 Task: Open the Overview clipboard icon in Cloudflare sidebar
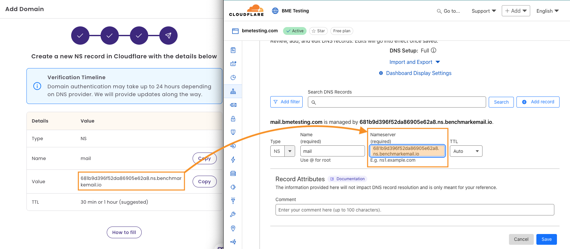(233, 50)
